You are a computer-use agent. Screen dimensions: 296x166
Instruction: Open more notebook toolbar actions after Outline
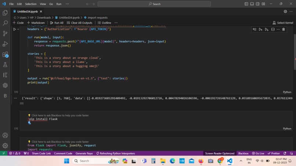point(116,23)
